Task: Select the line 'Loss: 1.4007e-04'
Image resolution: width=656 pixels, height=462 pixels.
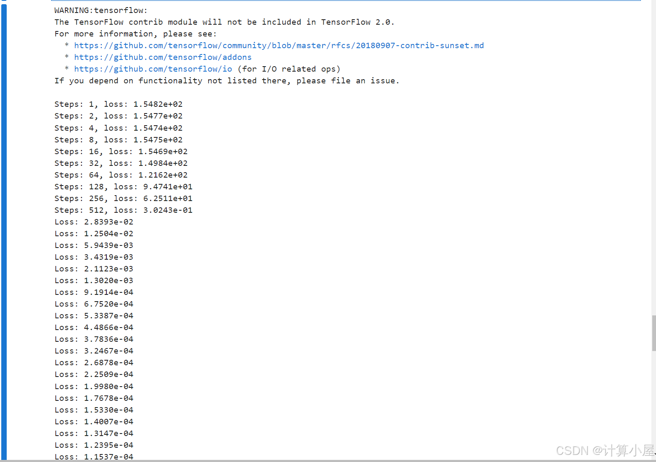Action: pyautogui.click(x=94, y=422)
